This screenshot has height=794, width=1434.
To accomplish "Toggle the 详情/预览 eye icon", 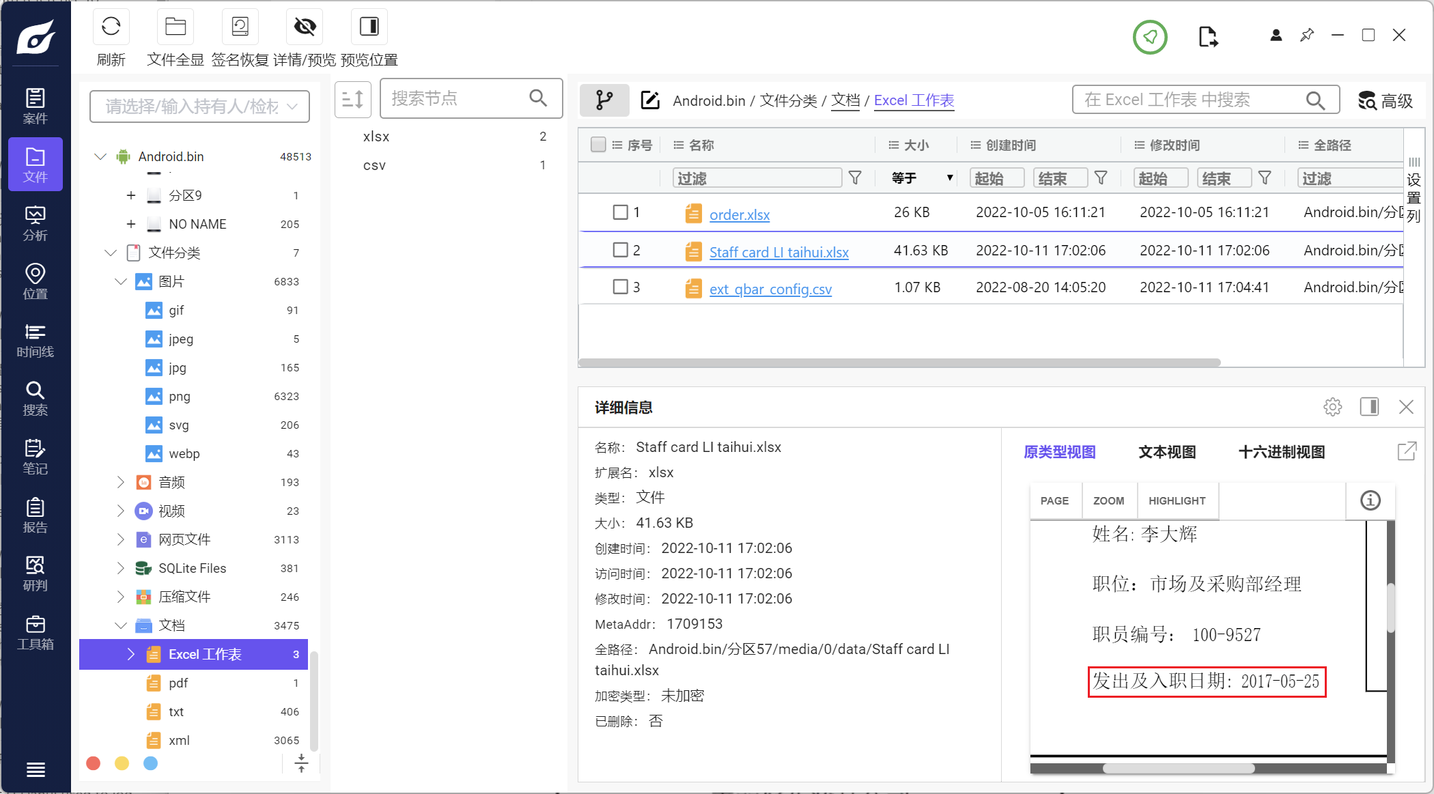I will coord(305,27).
